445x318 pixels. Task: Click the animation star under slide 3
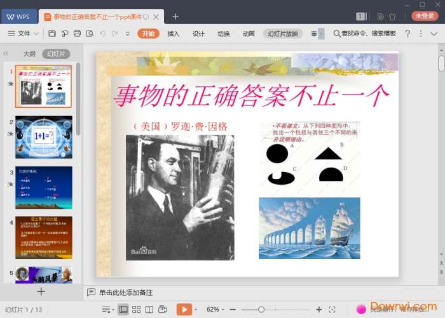point(11,184)
